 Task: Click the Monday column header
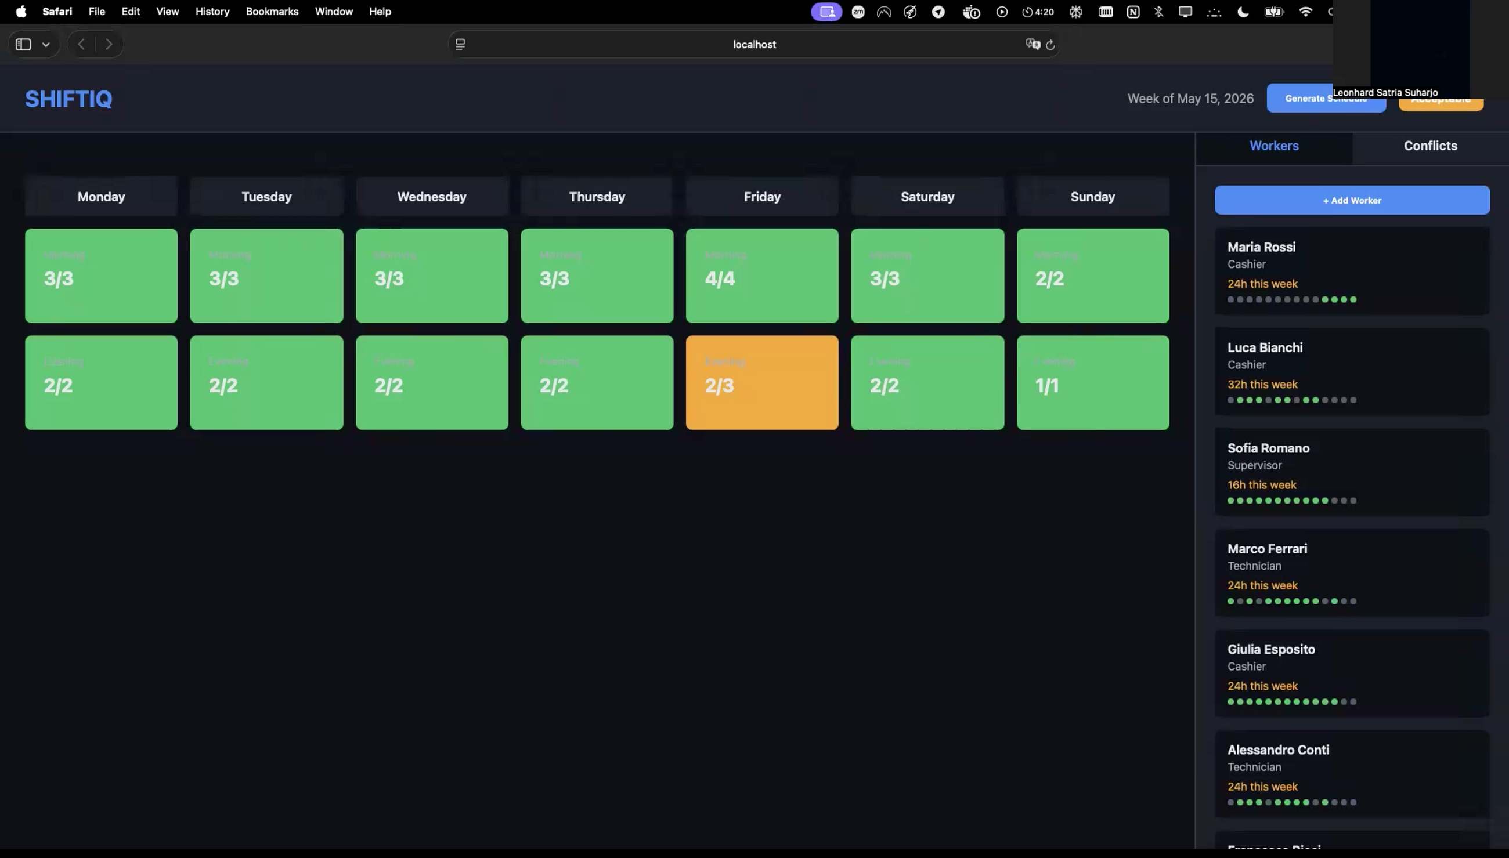click(x=101, y=196)
